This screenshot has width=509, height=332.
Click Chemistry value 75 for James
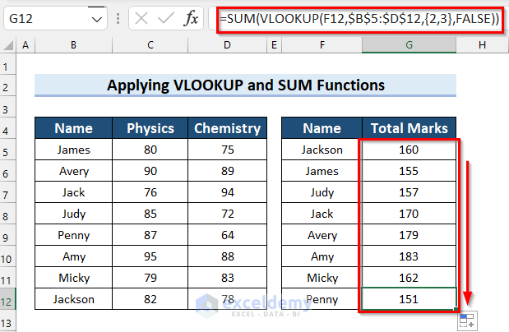point(227,150)
